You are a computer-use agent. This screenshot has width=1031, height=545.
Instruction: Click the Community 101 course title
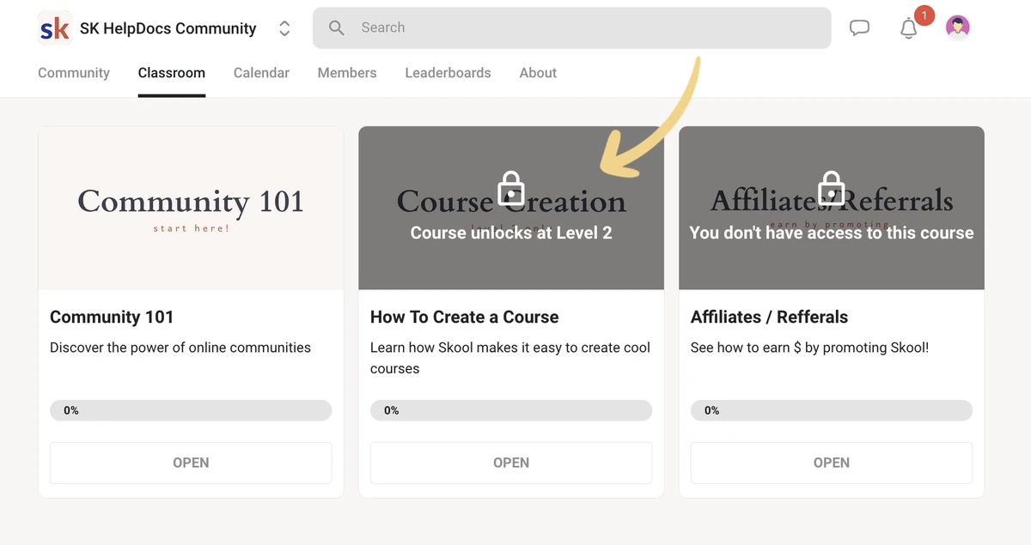click(x=112, y=317)
